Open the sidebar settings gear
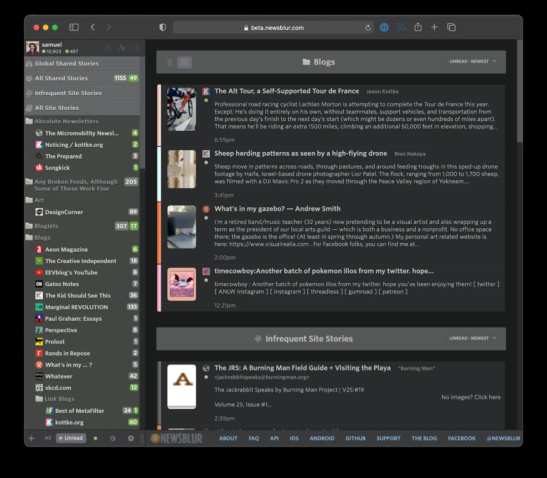The height and width of the screenshot is (478, 547). [x=131, y=438]
